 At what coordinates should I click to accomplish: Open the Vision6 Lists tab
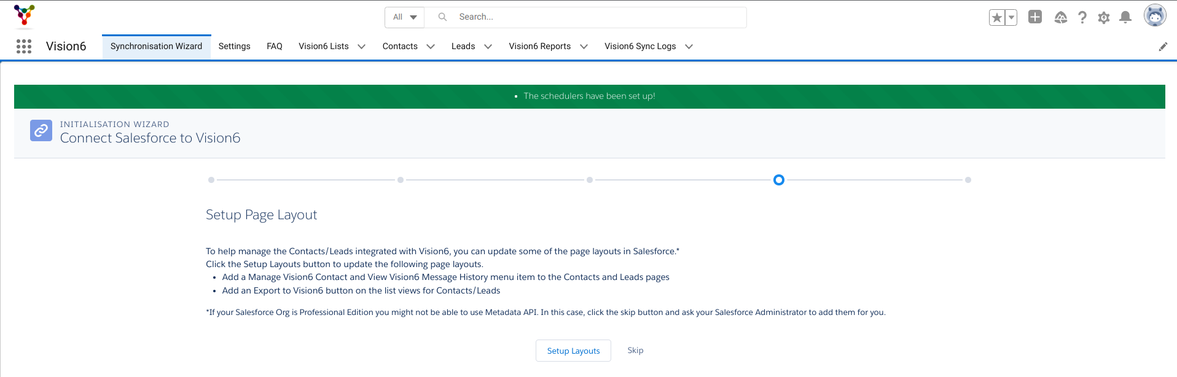coord(324,47)
